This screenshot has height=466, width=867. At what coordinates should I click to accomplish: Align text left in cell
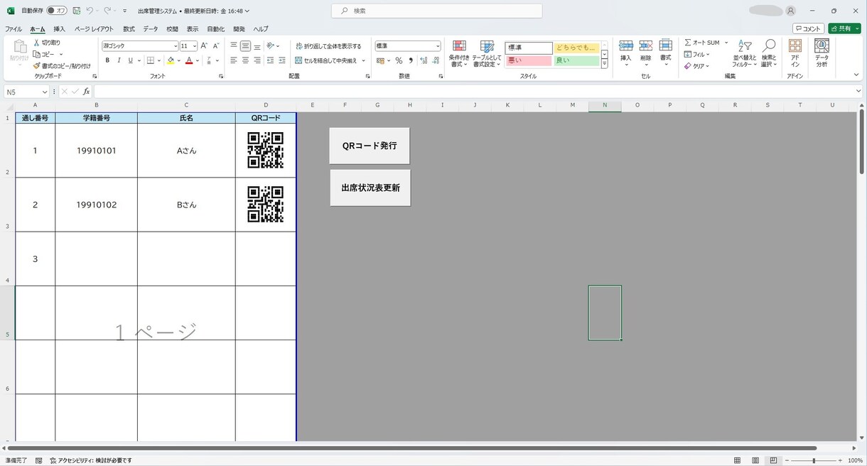(234, 60)
